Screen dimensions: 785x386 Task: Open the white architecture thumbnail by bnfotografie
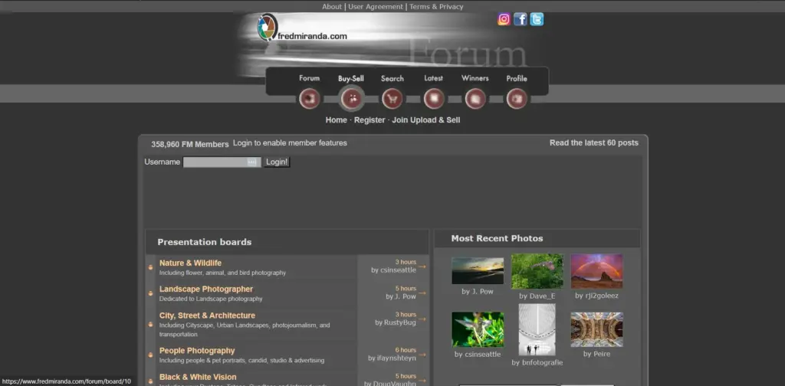(537, 329)
